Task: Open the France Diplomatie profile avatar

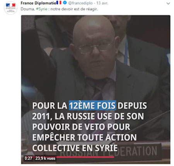Action: click(10, 8)
